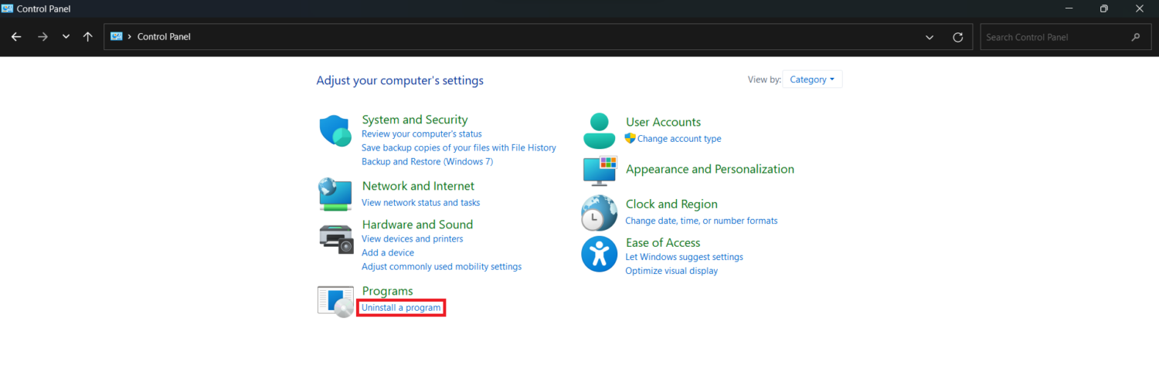The width and height of the screenshot is (1159, 368).
Task: Click the Control Panel title bar icon
Action: 7,8
